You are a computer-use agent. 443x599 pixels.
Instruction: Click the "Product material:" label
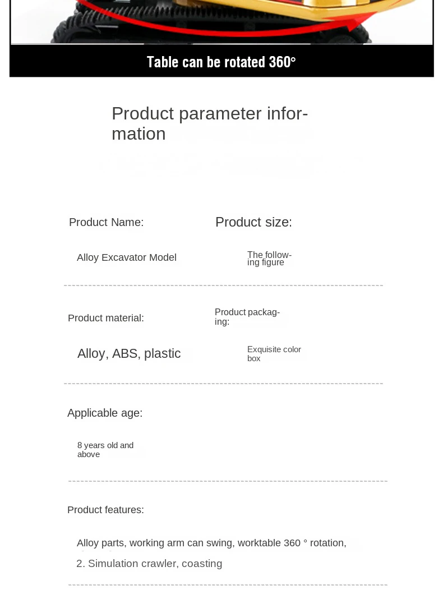click(105, 318)
